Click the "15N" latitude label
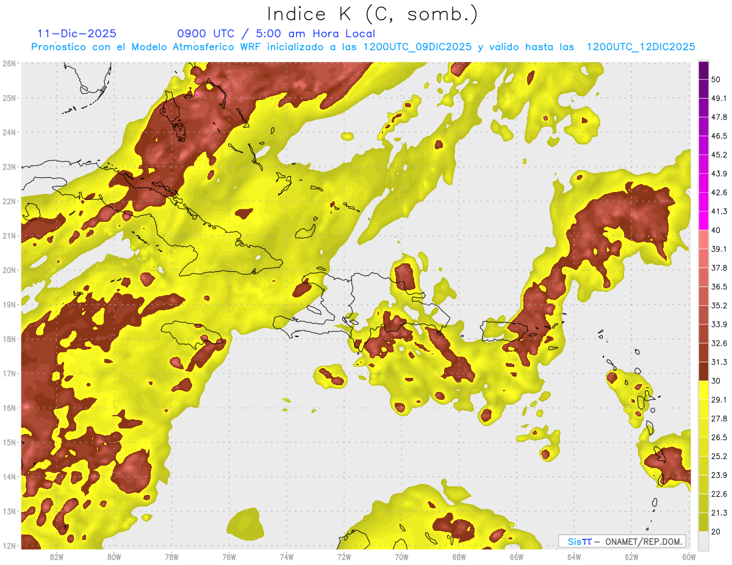Image resolution: width=732 pixels, height=565 pixels. click(x=9, y=442)
